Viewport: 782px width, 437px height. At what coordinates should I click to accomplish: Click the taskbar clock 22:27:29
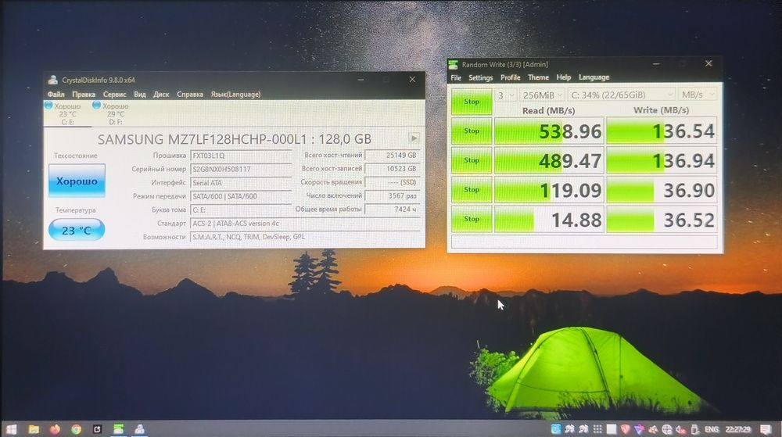(738, 429)
